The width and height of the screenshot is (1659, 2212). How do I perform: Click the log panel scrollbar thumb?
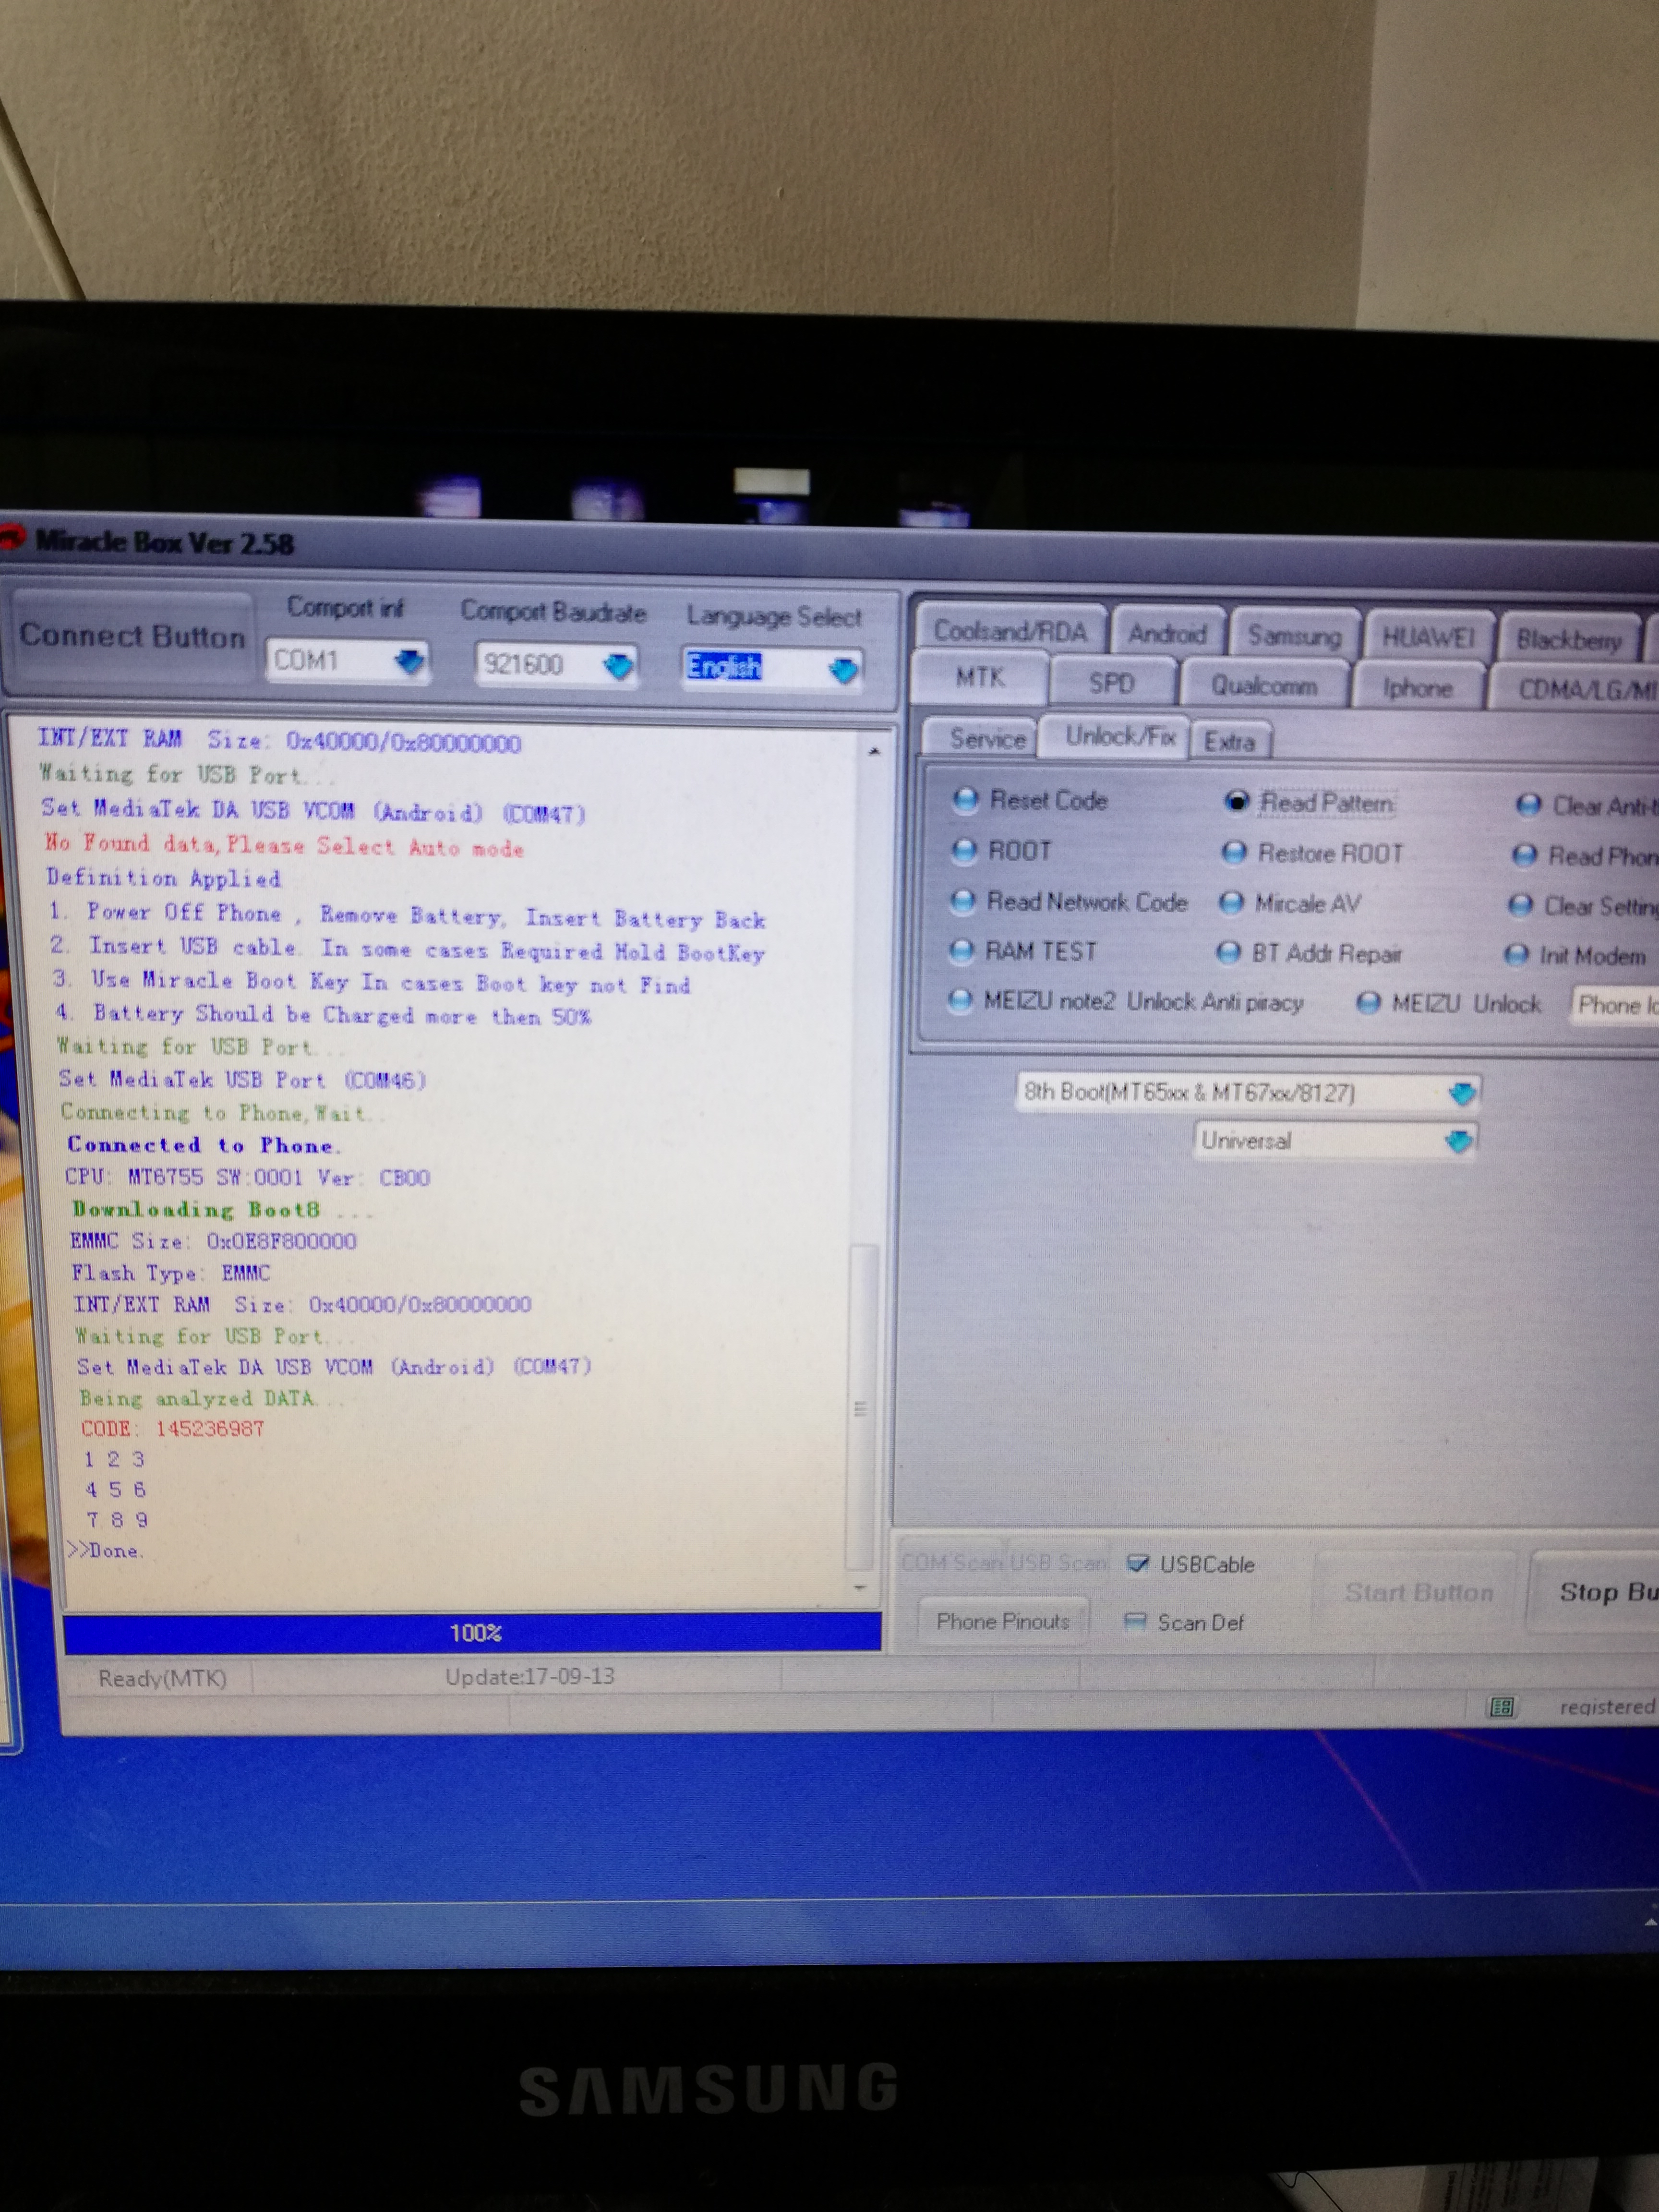[861, 1408]
